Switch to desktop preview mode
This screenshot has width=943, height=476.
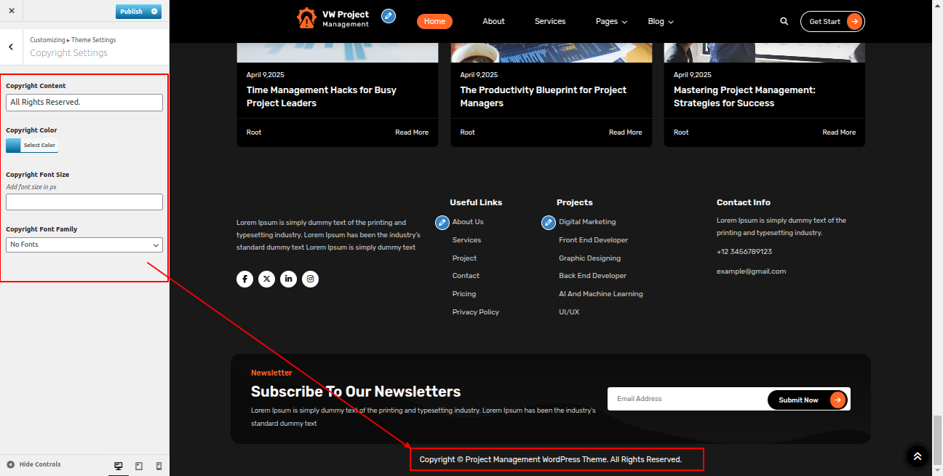pyautogui.click(x=118, y=466)
